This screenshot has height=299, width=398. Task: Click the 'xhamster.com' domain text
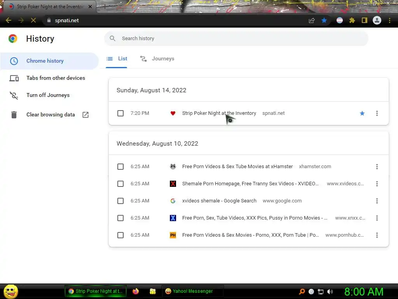(x=315, y=167)
